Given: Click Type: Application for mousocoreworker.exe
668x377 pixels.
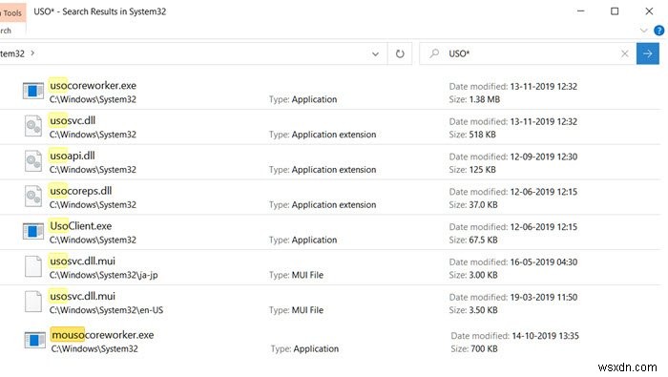Looking at the screenshot, I should 304,348.
